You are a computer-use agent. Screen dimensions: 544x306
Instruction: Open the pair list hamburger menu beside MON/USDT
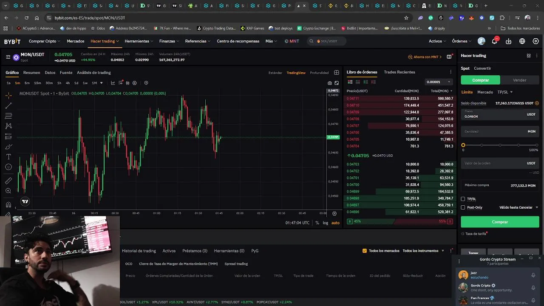pyautogui.click(x=8, y=57)
